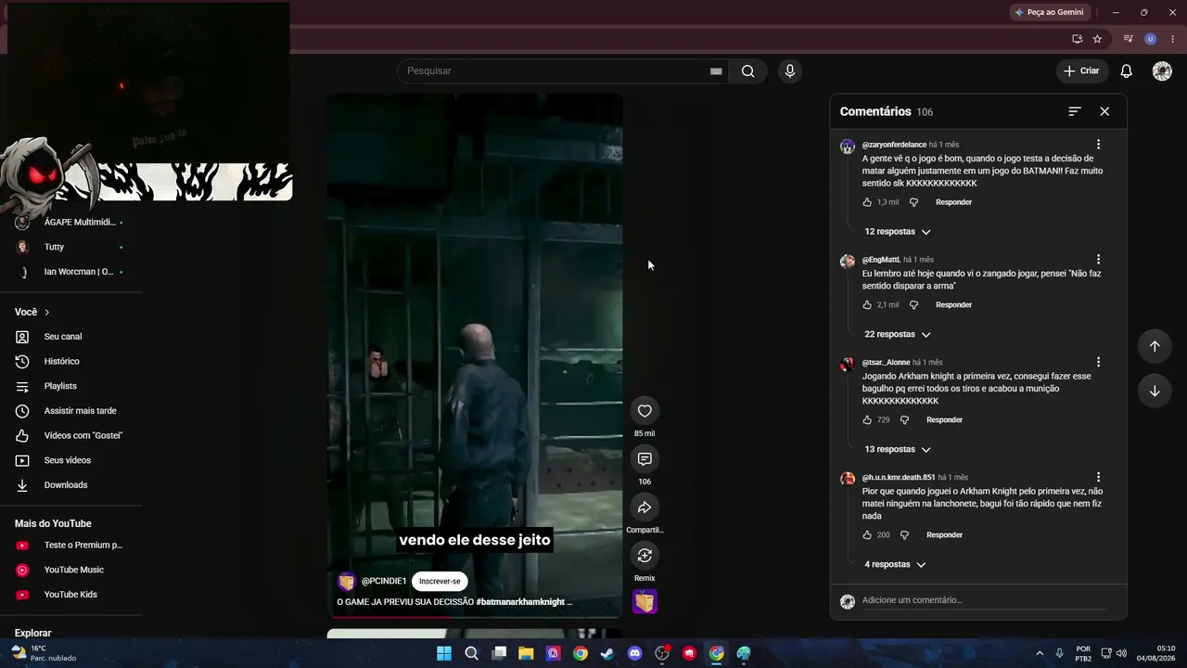Subscribe to @PCINDIE1 with Inscrever-se
The height and width of the screenshot is (668, 1187).
coord(440,582)
